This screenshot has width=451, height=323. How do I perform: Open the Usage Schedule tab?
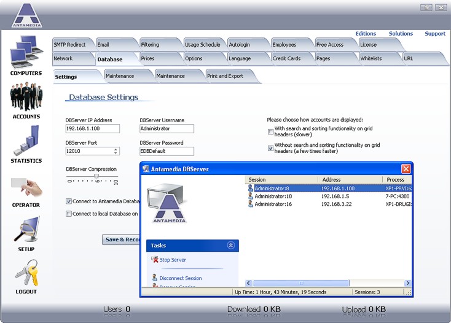(x=203, y=45)
